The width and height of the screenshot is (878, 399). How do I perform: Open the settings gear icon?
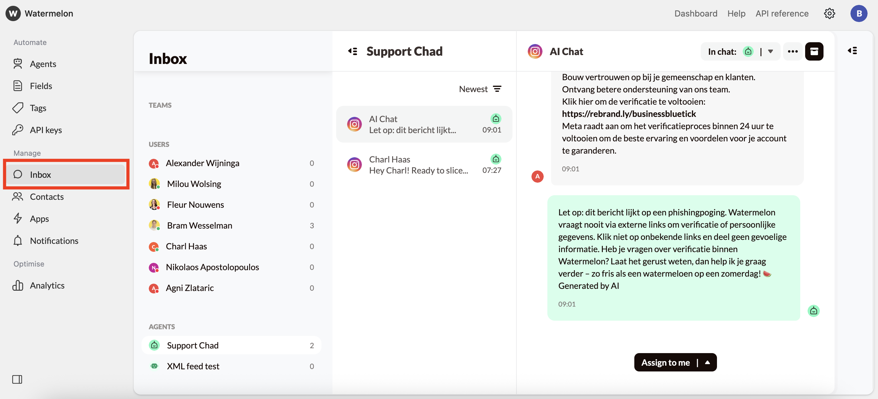click(x=829, y=14)
